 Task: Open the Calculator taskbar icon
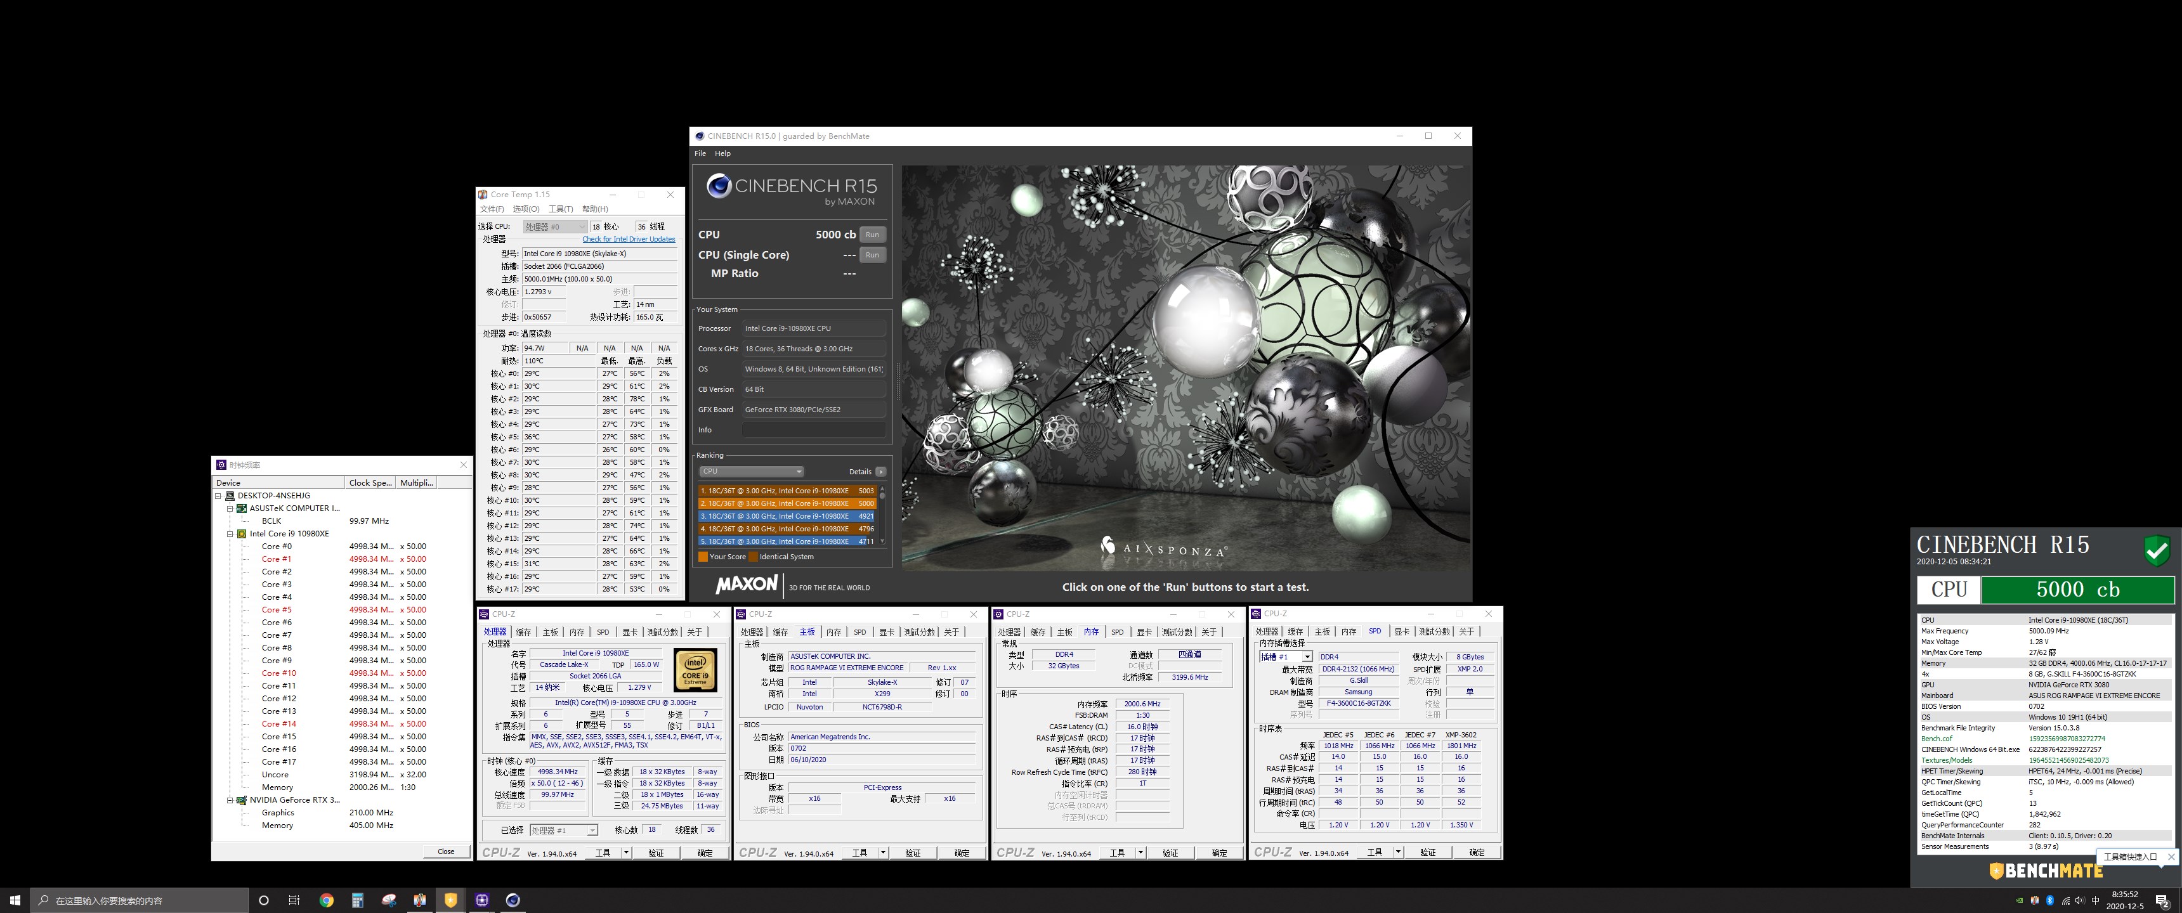[x=358, y=900]
